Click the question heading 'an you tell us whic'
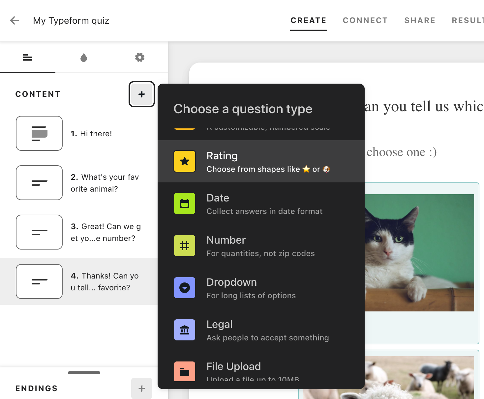Viewport: 484px width, 399px height. coord(424,107)
